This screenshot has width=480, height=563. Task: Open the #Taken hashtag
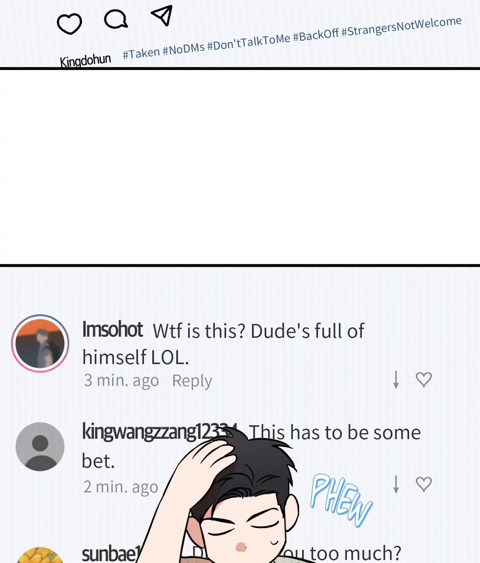[141, 53]
